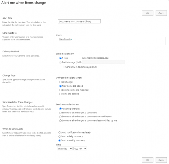Image resolution: width=169 pixels, height=164 pixels.
Task: Select document last modified by me option
Action: click(x=60, y=120)
